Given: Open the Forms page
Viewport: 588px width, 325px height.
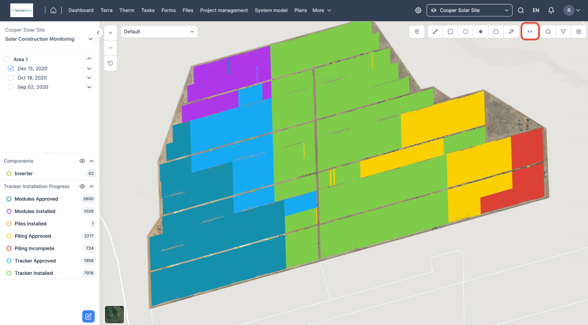Looking at the screenshot, I should click(x=169, y=10).
